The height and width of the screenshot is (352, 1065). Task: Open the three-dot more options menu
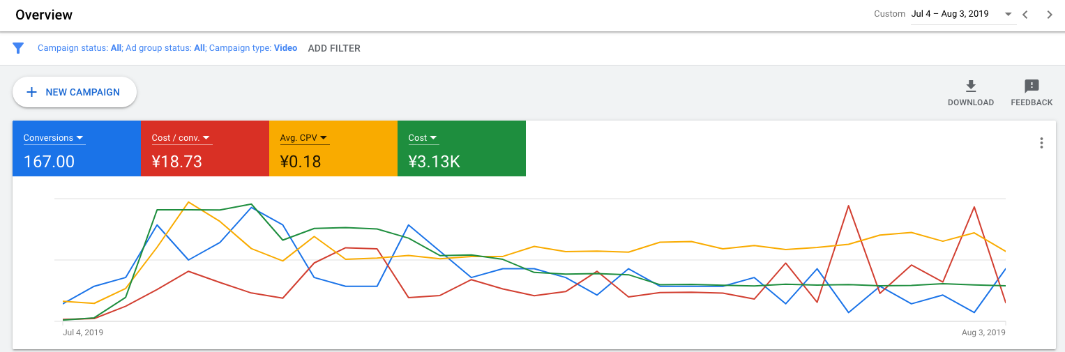tap(1041, 143)
